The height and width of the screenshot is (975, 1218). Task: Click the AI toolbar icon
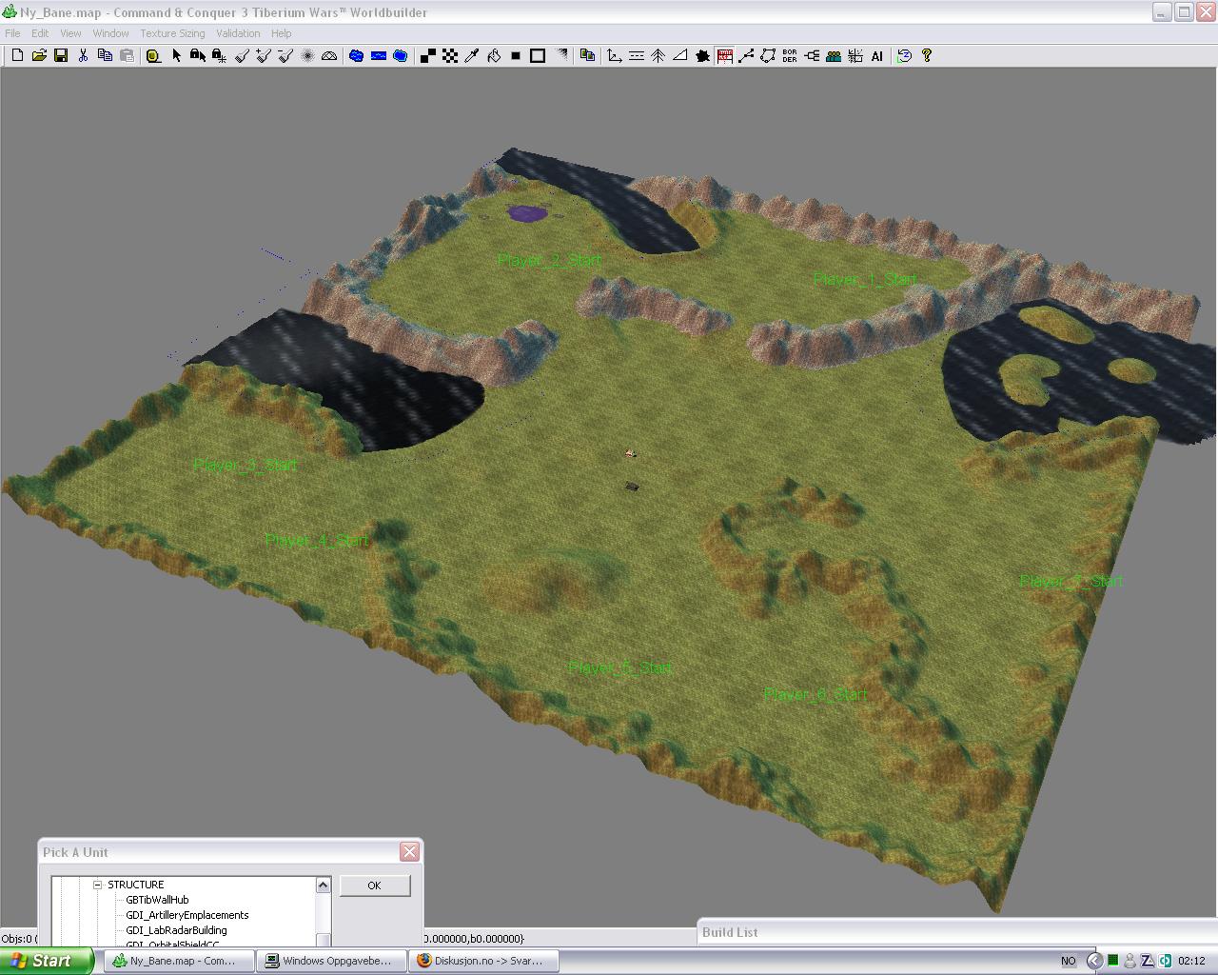877,56
